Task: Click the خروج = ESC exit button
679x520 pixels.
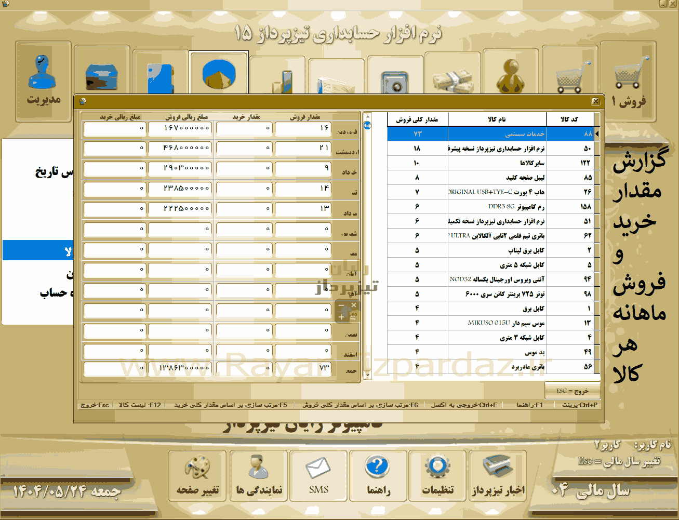Action: (573, 391)
